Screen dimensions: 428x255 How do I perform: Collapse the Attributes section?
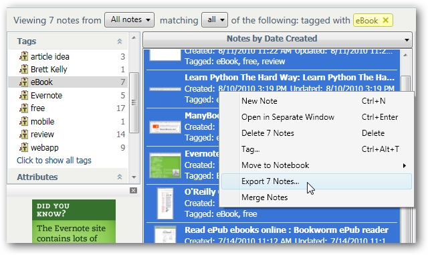[120, 177]
